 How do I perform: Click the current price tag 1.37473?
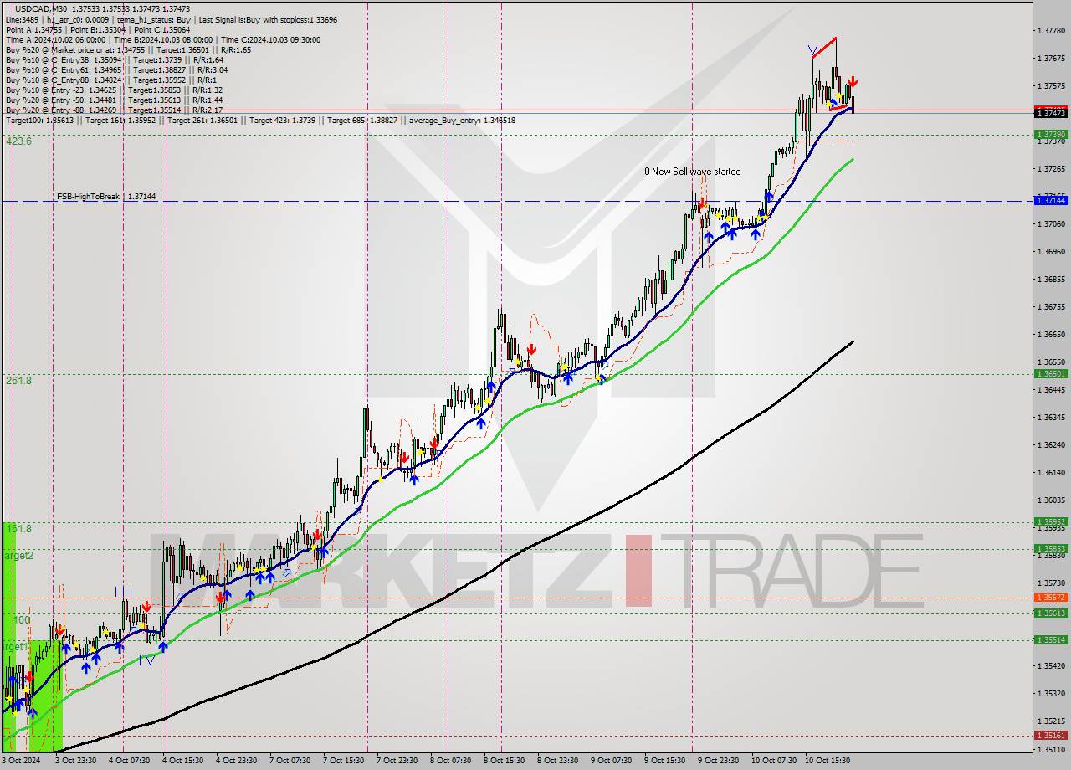coord(1051,112)
